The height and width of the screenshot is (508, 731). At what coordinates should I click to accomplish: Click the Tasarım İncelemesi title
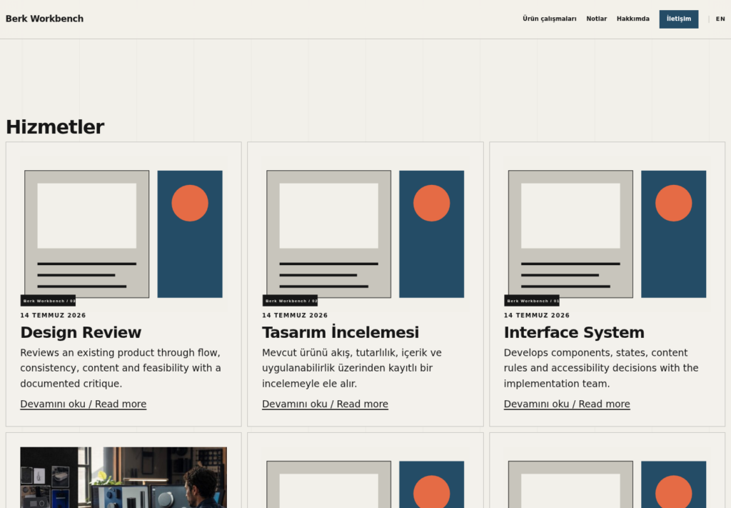pos(341,333)
